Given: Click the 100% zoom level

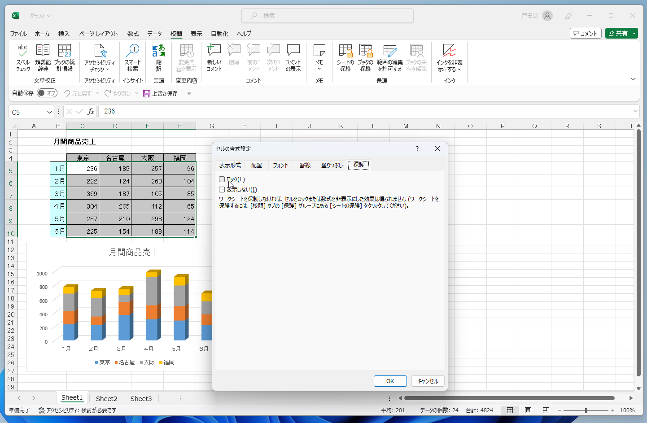Looking at the screenshot, I should 627,410.
